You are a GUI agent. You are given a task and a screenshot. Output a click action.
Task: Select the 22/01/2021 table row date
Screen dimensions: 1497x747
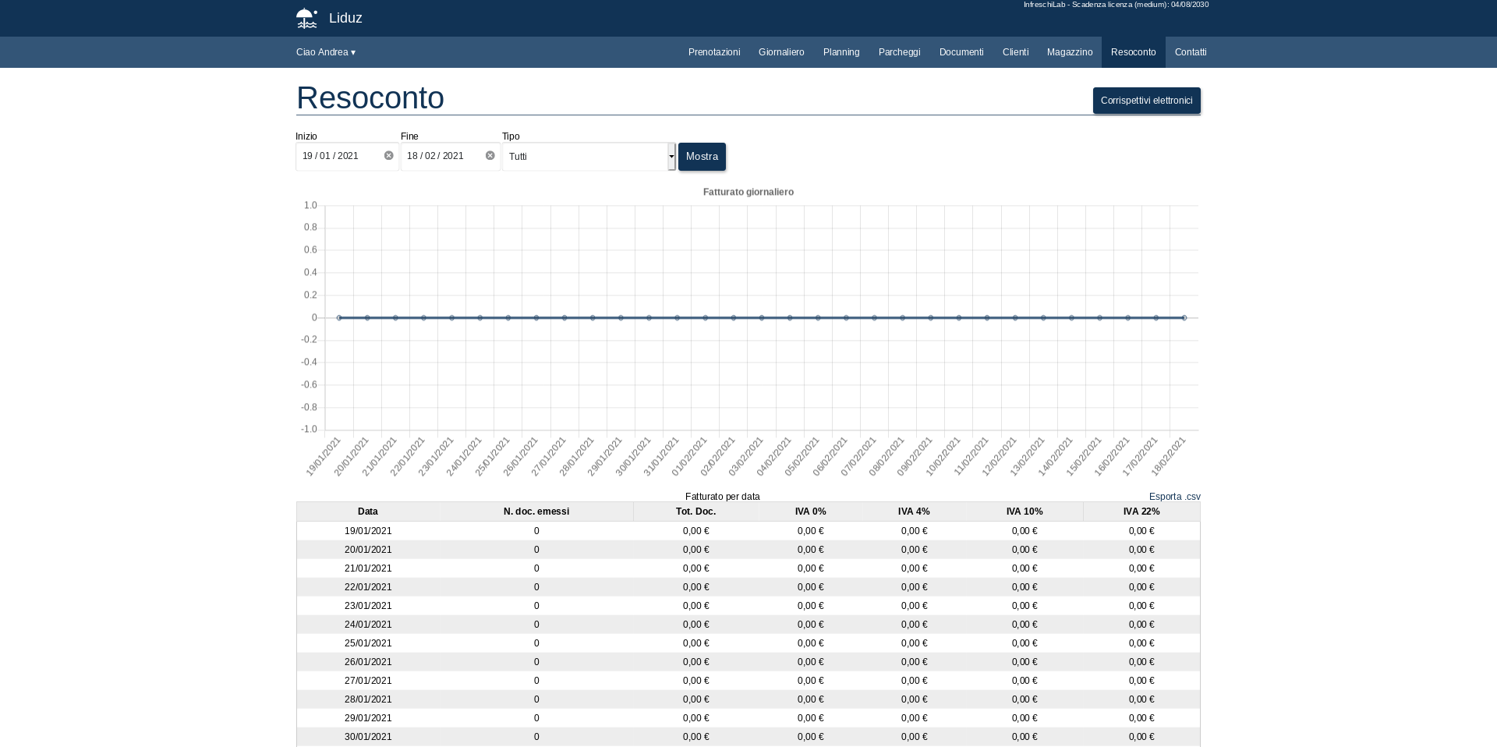368,587
